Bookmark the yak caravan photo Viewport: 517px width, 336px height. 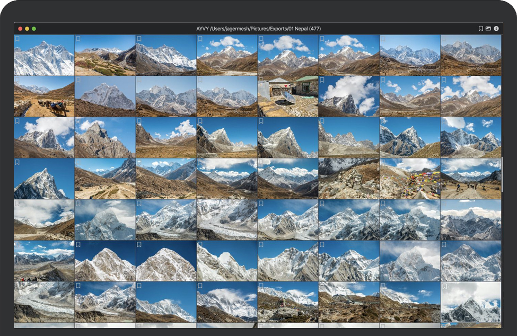point(17,80)
